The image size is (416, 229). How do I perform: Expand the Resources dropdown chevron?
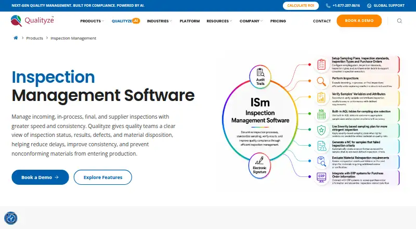(231, 21)
